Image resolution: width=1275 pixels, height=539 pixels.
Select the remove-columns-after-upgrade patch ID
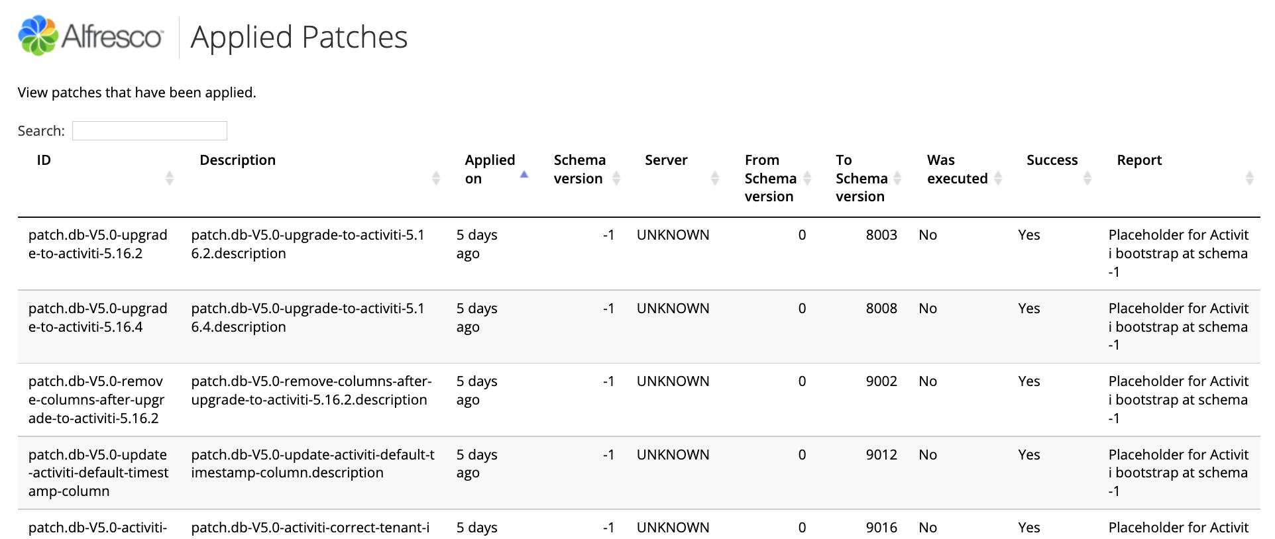pos(97,400)
